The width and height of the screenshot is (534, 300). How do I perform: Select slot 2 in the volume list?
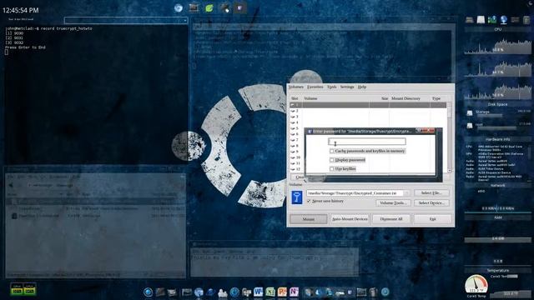point(368,111)
